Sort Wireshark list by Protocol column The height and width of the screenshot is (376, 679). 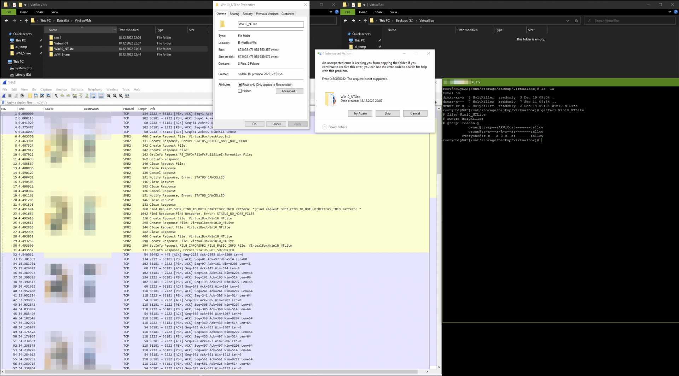pos(129,109)
